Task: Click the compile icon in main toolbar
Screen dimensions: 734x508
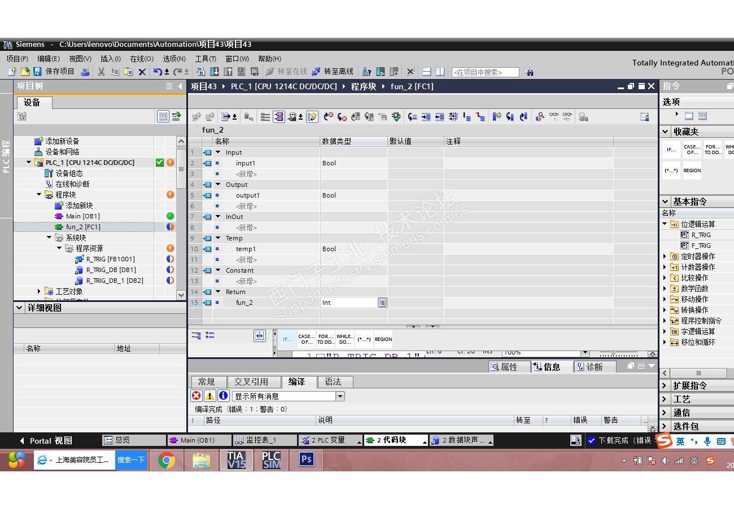Action: 200,72
